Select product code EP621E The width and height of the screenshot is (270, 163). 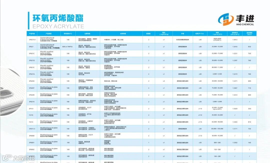click(x=32, y=67)
